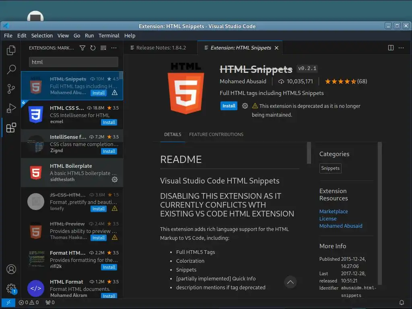The image size is (412, 309).
Task: Switch to Release Notes: 1.84.2 tab
Action: [160, 48]
